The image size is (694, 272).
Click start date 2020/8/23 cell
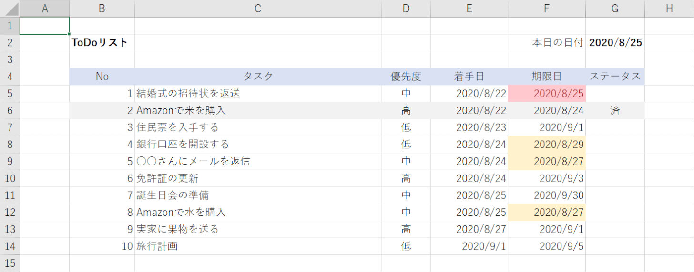click(469, 127)
